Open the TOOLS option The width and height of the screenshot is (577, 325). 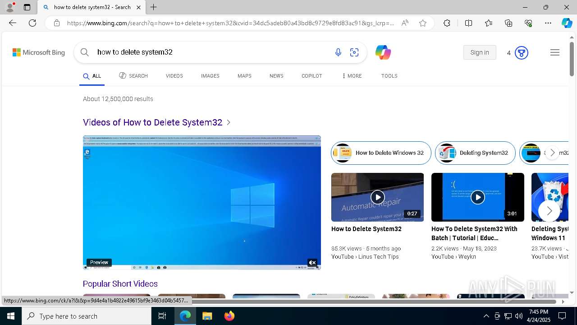[x=389, y=76]
